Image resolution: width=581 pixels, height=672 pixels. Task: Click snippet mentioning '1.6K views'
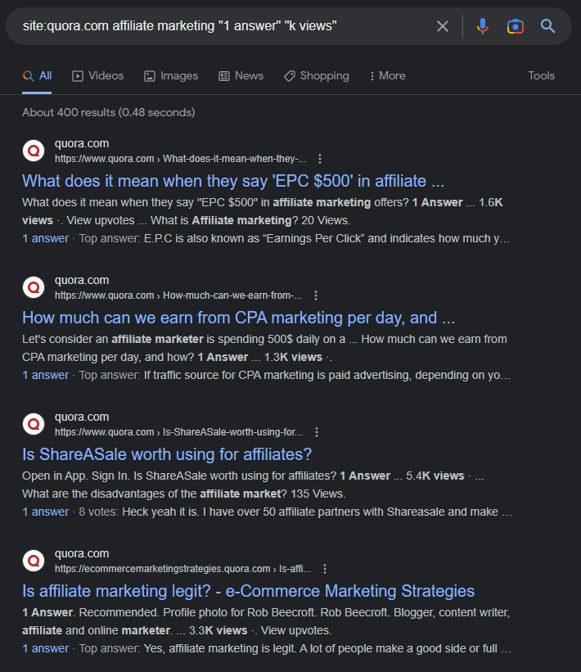pyautogui.click(x=262, y=212)
